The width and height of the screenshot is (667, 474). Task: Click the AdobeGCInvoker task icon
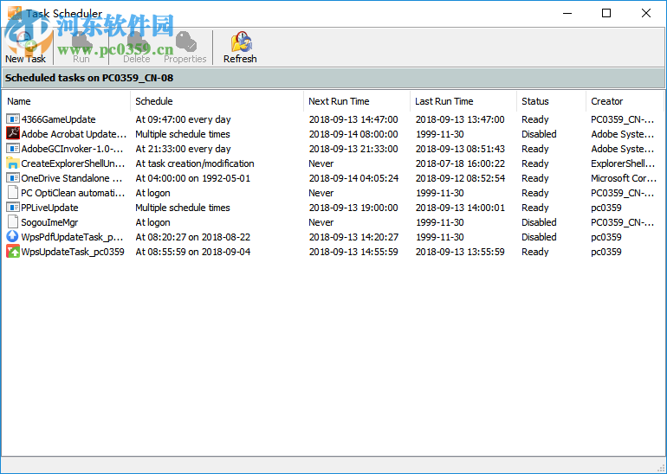click(x=13, y=149)
